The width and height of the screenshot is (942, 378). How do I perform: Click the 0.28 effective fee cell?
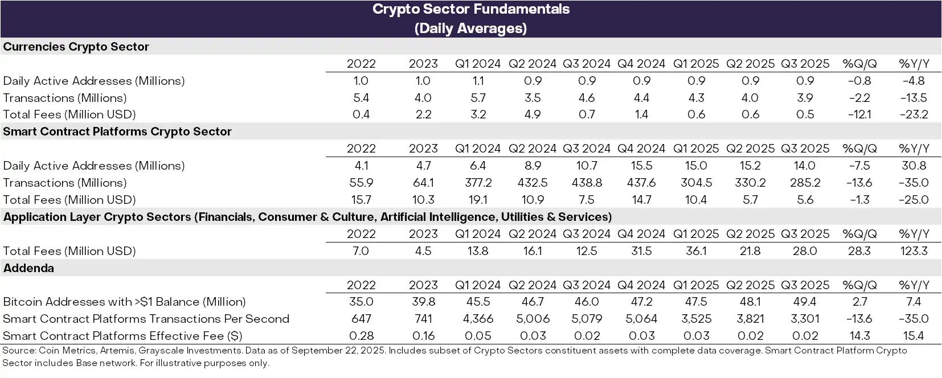pos(361,336)
